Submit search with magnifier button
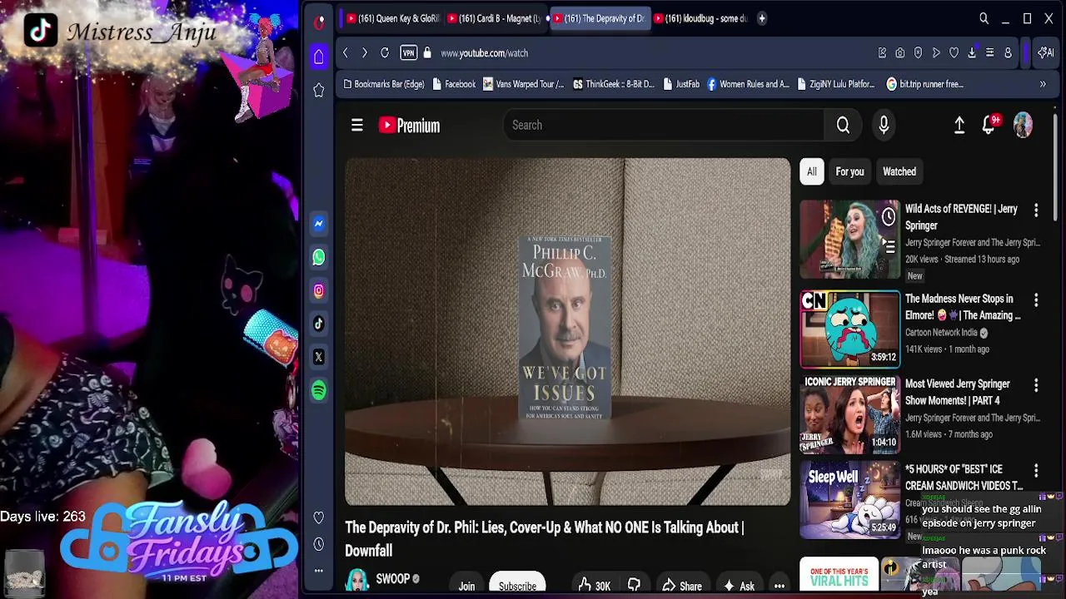1066x599 pixels. [x=843, y=126]
